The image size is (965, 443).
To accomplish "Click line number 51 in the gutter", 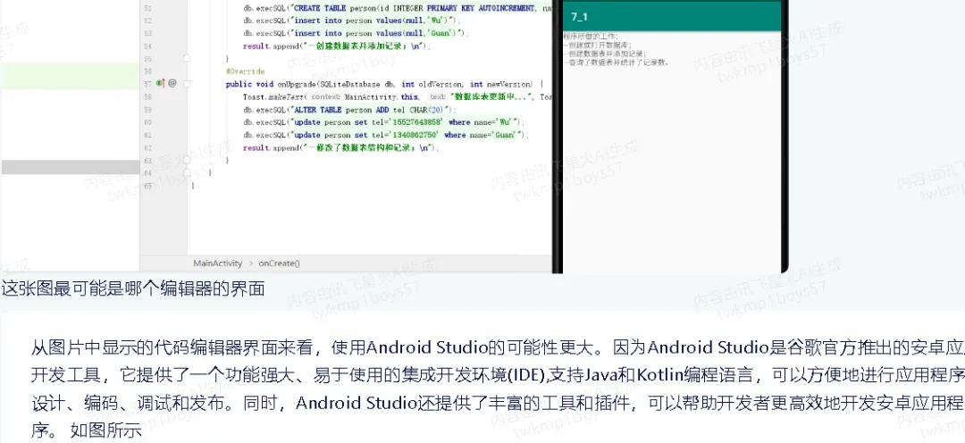I will point(147,7).
